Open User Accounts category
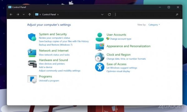The height and width of the screenshot is (112, 187). click(116, 35)
